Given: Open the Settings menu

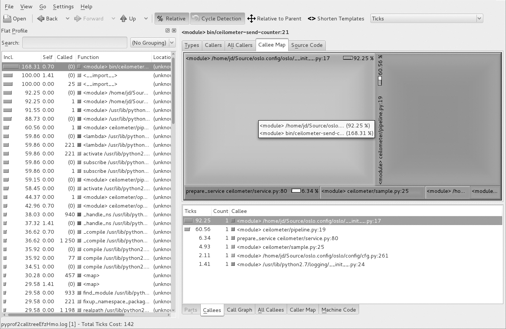Looking at the screenshot, I should 63,6.
